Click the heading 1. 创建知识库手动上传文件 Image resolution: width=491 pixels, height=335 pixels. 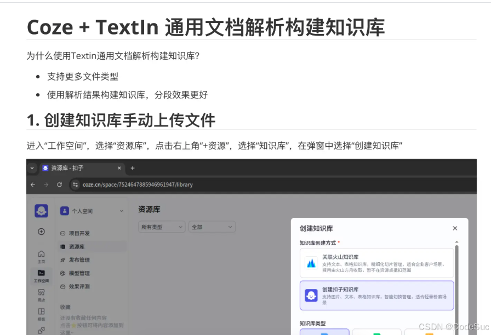tap(121, 120)
